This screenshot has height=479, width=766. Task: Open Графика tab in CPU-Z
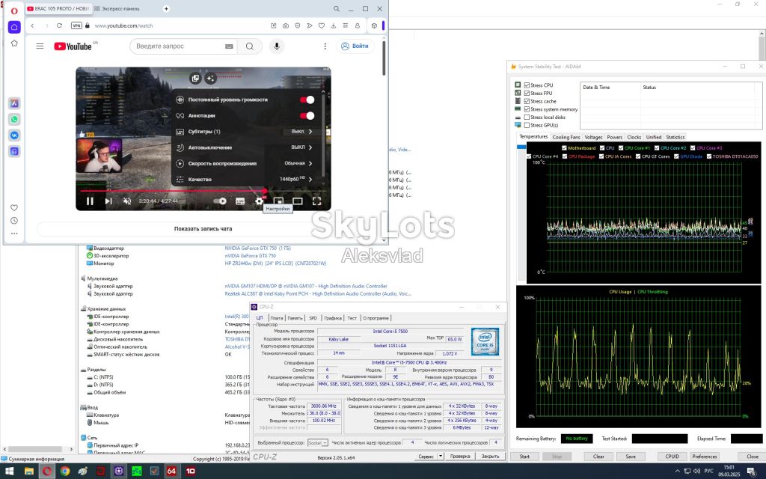[333, 317]
